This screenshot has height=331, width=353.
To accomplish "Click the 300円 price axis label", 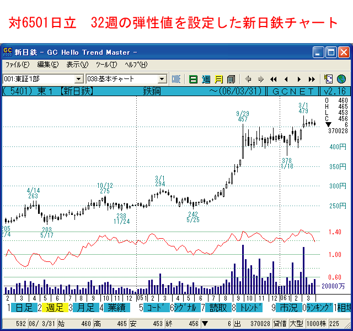I will pyautogui.click(x=338, y=186).
